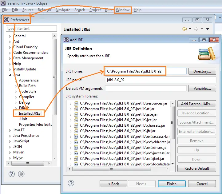Image resolution: width=222 pixels, height=194 pixels.
Task: Click the record icon beside Preferences help
Action: [21, 174]
